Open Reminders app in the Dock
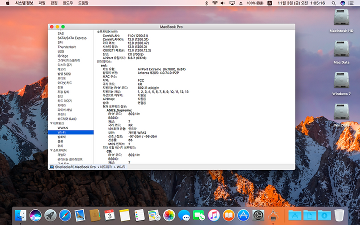 [x=139, y=215]
